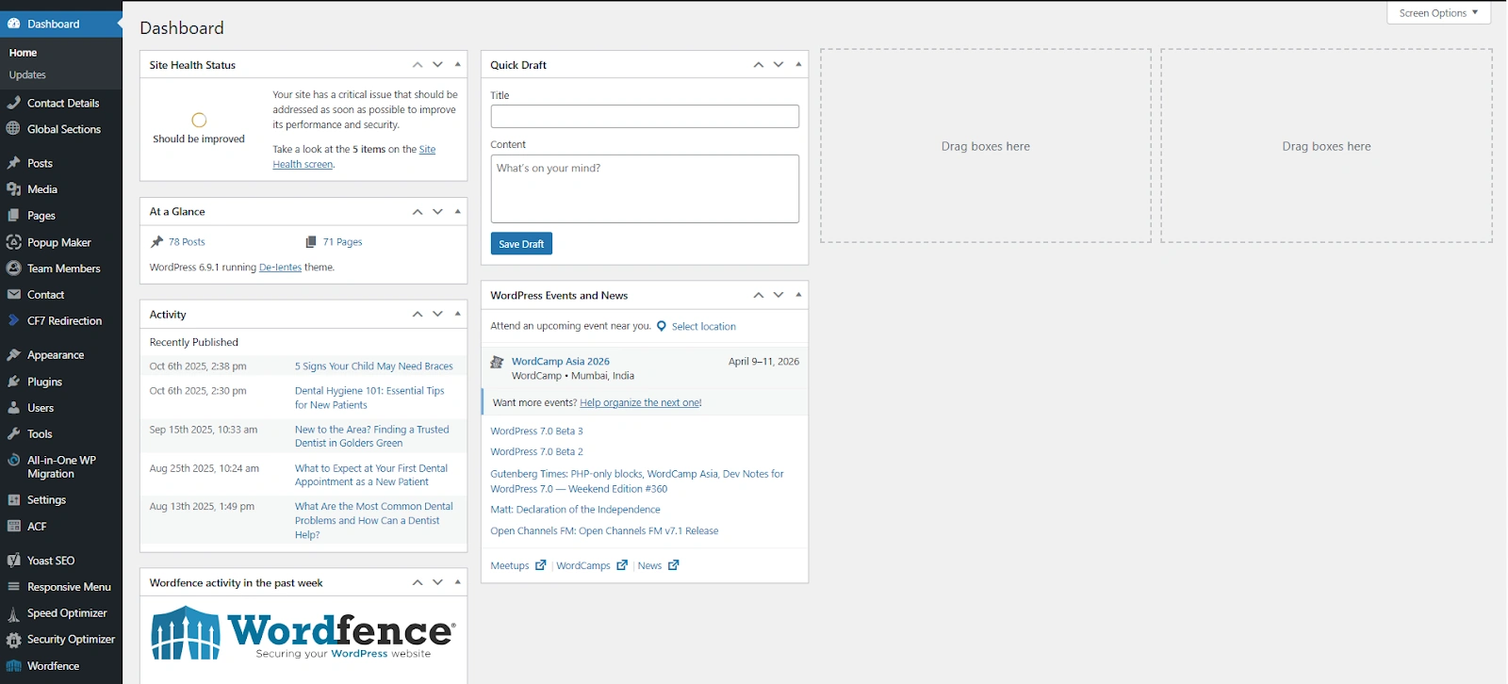The image size is (1508, 684).
Task: Toggle the Activity panel collapse arrow
Action: 458,315
